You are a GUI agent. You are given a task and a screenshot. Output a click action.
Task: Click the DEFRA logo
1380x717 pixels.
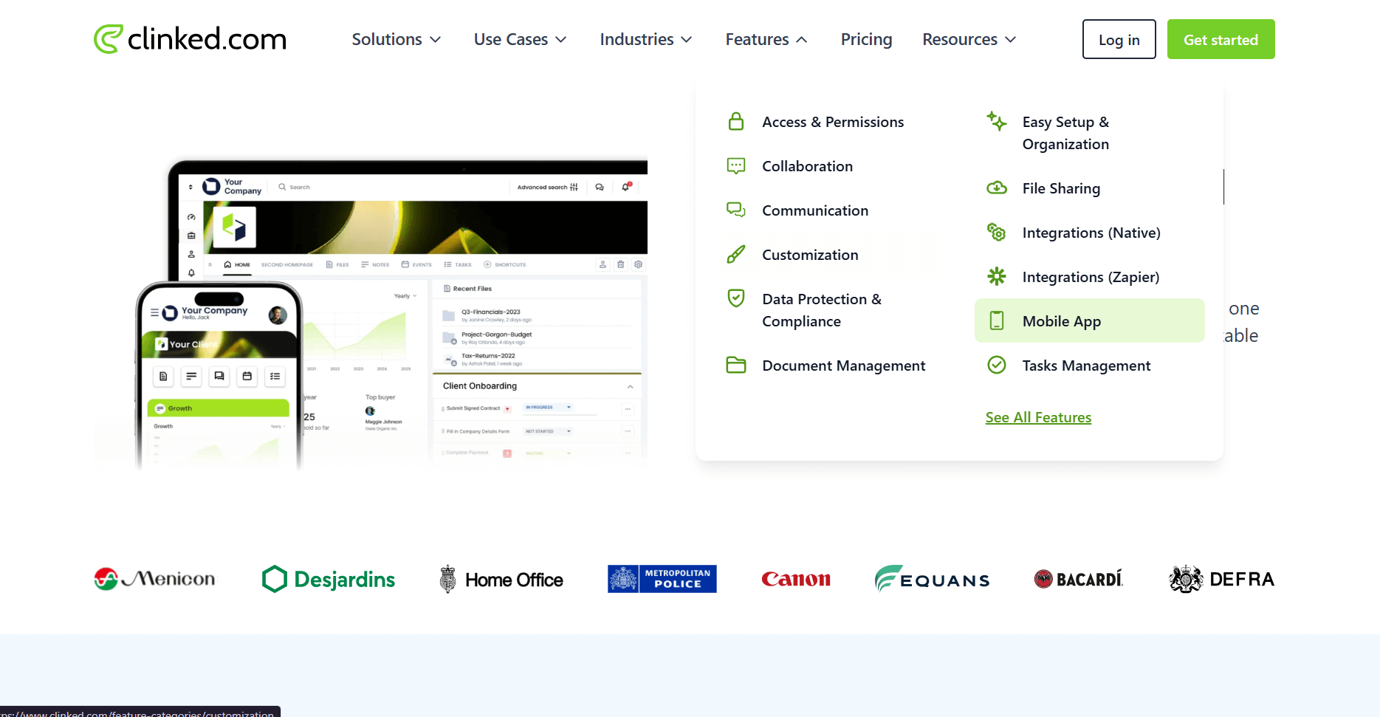tap(1221, 579)
